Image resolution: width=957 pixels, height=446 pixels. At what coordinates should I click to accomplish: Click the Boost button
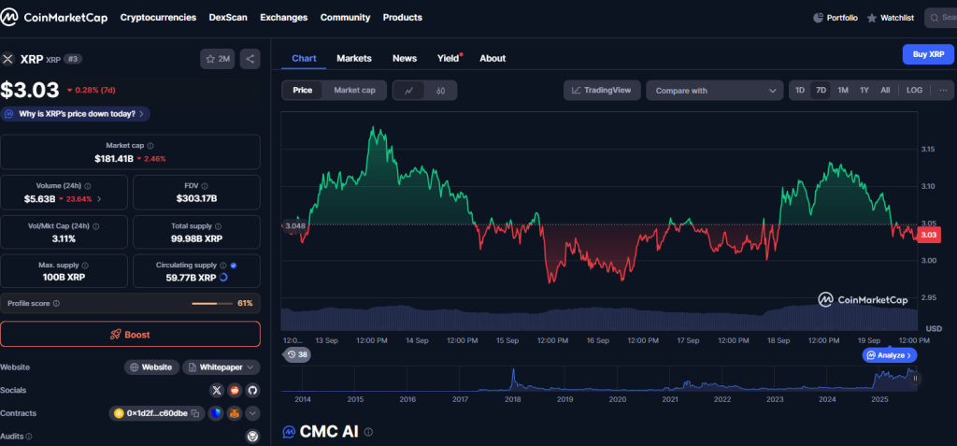130,334
